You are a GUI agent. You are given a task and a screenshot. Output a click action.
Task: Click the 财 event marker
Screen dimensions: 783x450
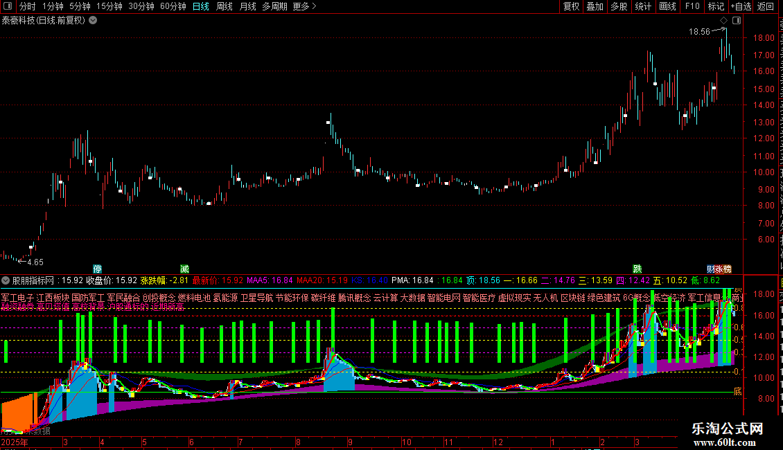pyautogui.click(x=710, y=269)
